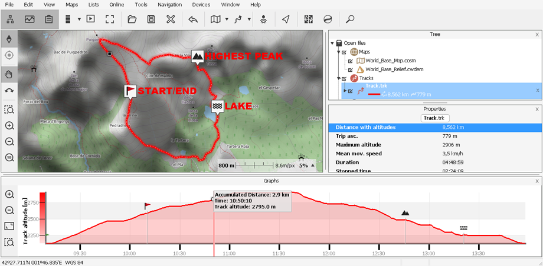Click the Track.trk properties button
543x266 pixels.
[434, 118]
